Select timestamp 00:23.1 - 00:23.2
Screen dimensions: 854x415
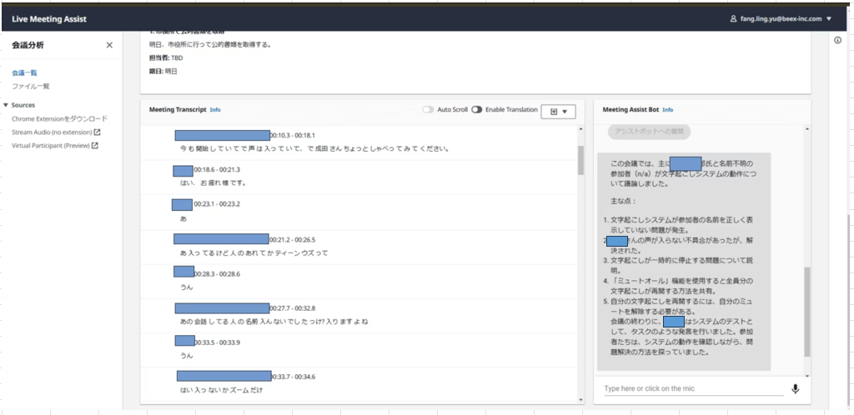[217, 204]
